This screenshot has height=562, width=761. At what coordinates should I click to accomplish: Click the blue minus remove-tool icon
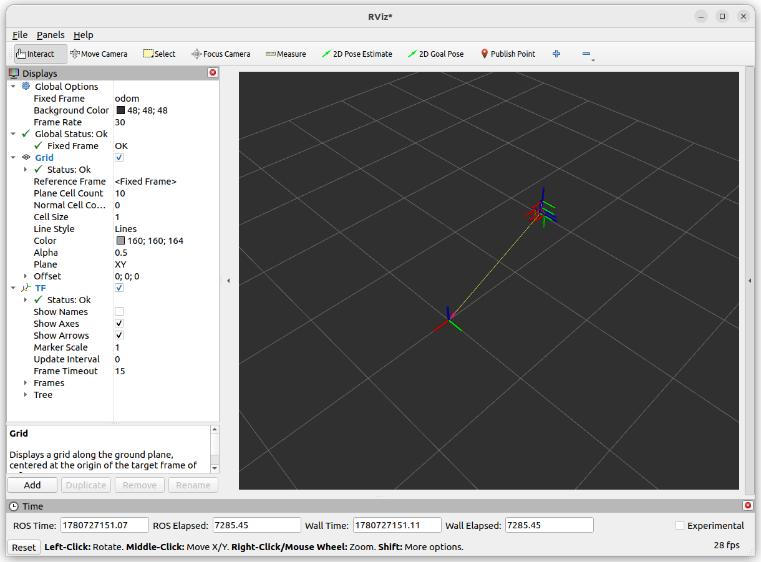pos(586,54)
